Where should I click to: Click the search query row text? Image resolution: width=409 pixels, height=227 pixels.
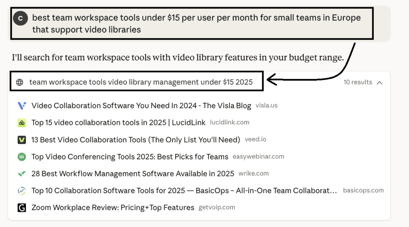tap(141, 82)
